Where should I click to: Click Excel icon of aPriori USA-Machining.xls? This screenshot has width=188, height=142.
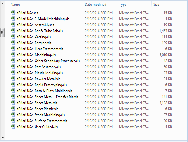tap(13, 55)
